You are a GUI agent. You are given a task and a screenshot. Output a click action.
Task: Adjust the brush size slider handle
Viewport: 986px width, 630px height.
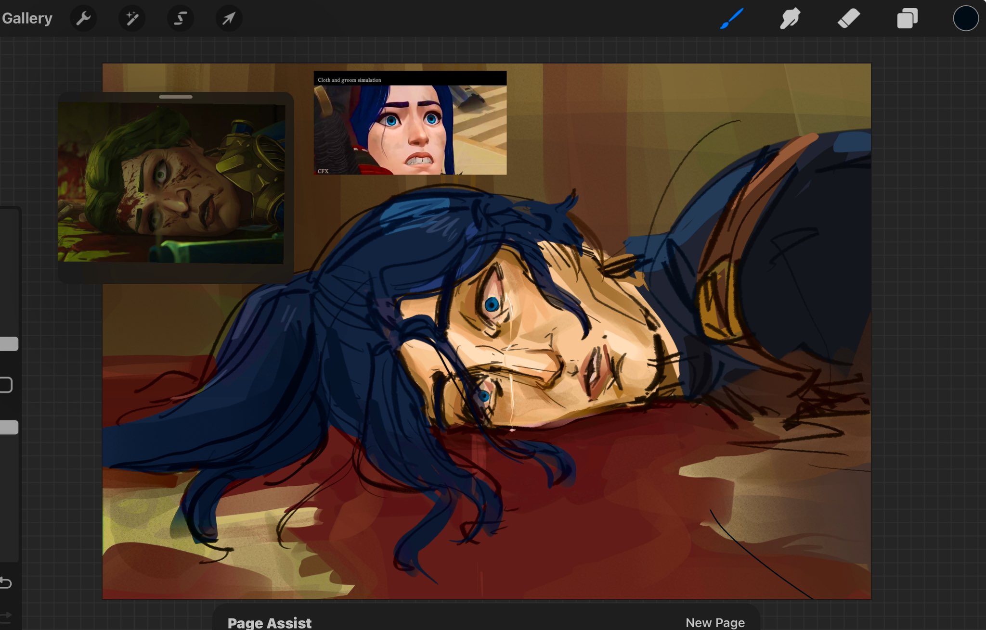[9, 344]
